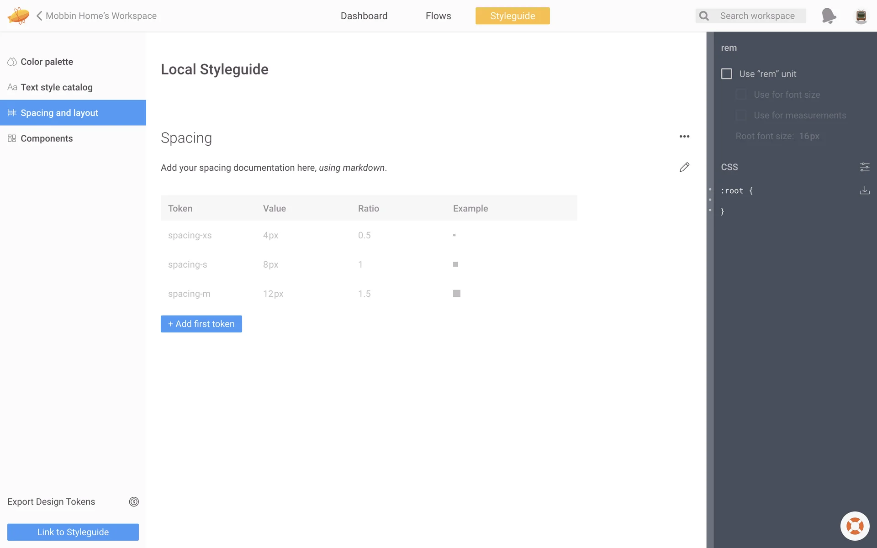Toggle the Use for measurements checkbox
877x548 pixels.
[741, 116]
